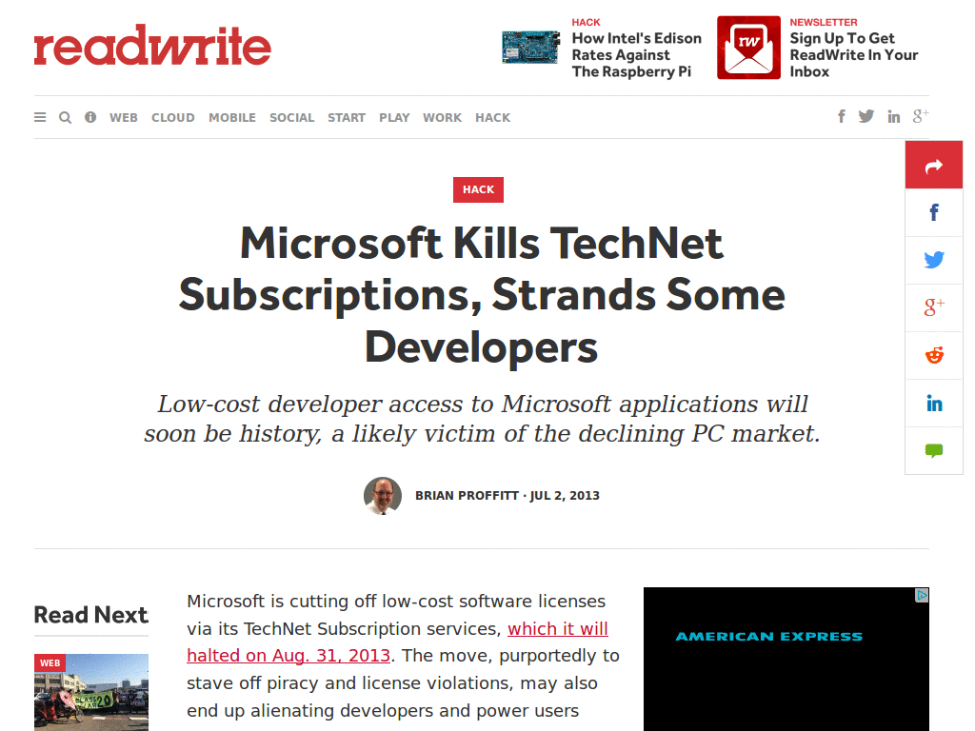975x731 pixels.
Task: Click the info circle icon
Action: pos(90,117)
